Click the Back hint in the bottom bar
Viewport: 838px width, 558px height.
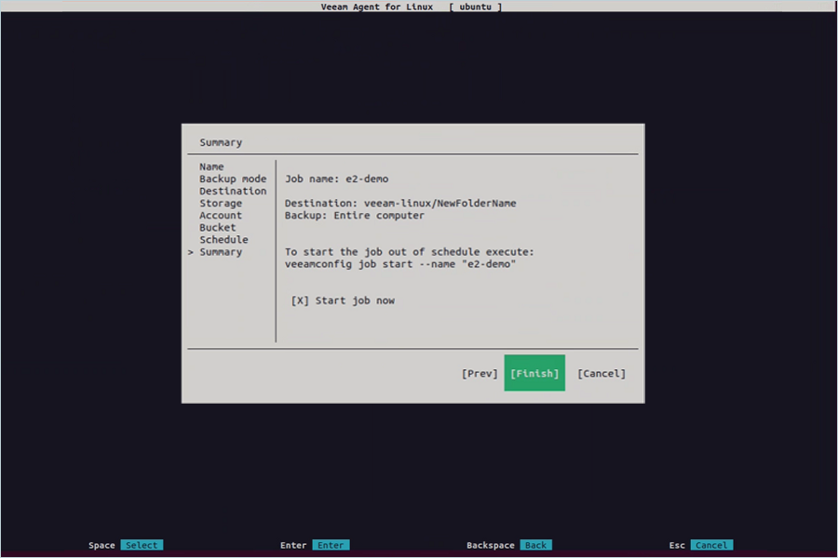pos(535,545)
